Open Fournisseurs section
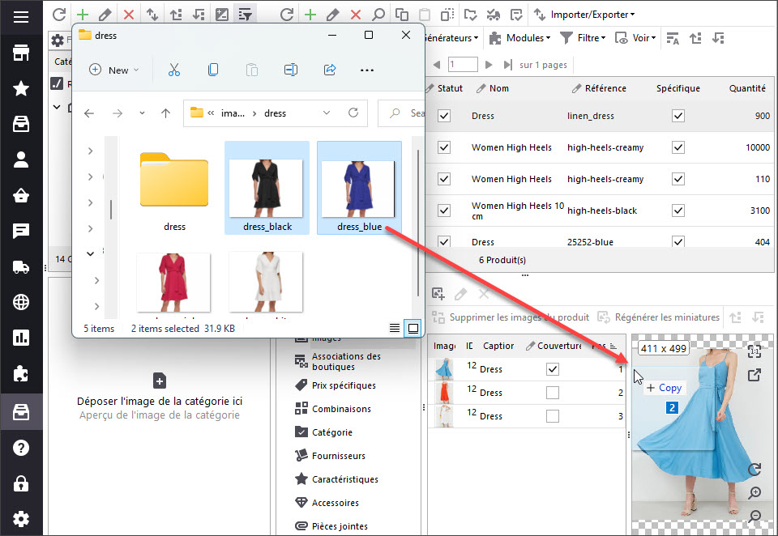Image resolution: width=778 pixels, height=536 pixels. click(x=330, y=456)
